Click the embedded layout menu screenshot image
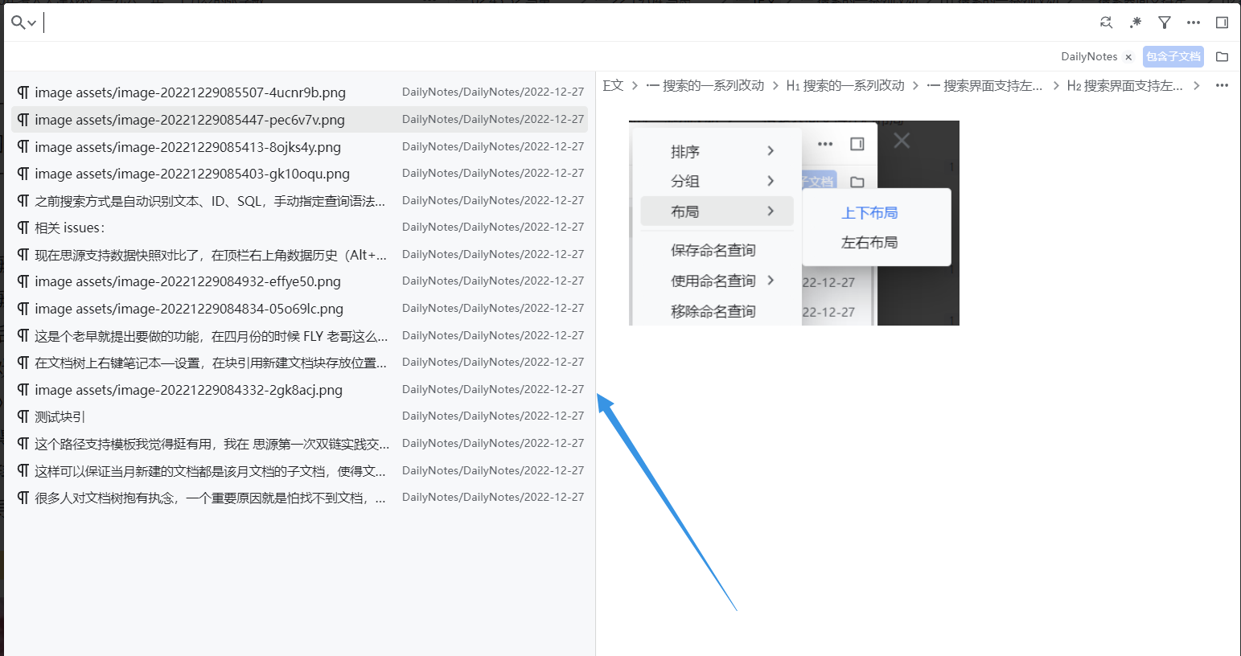This screenshot has height=656, width=1241. pos(794,223)
